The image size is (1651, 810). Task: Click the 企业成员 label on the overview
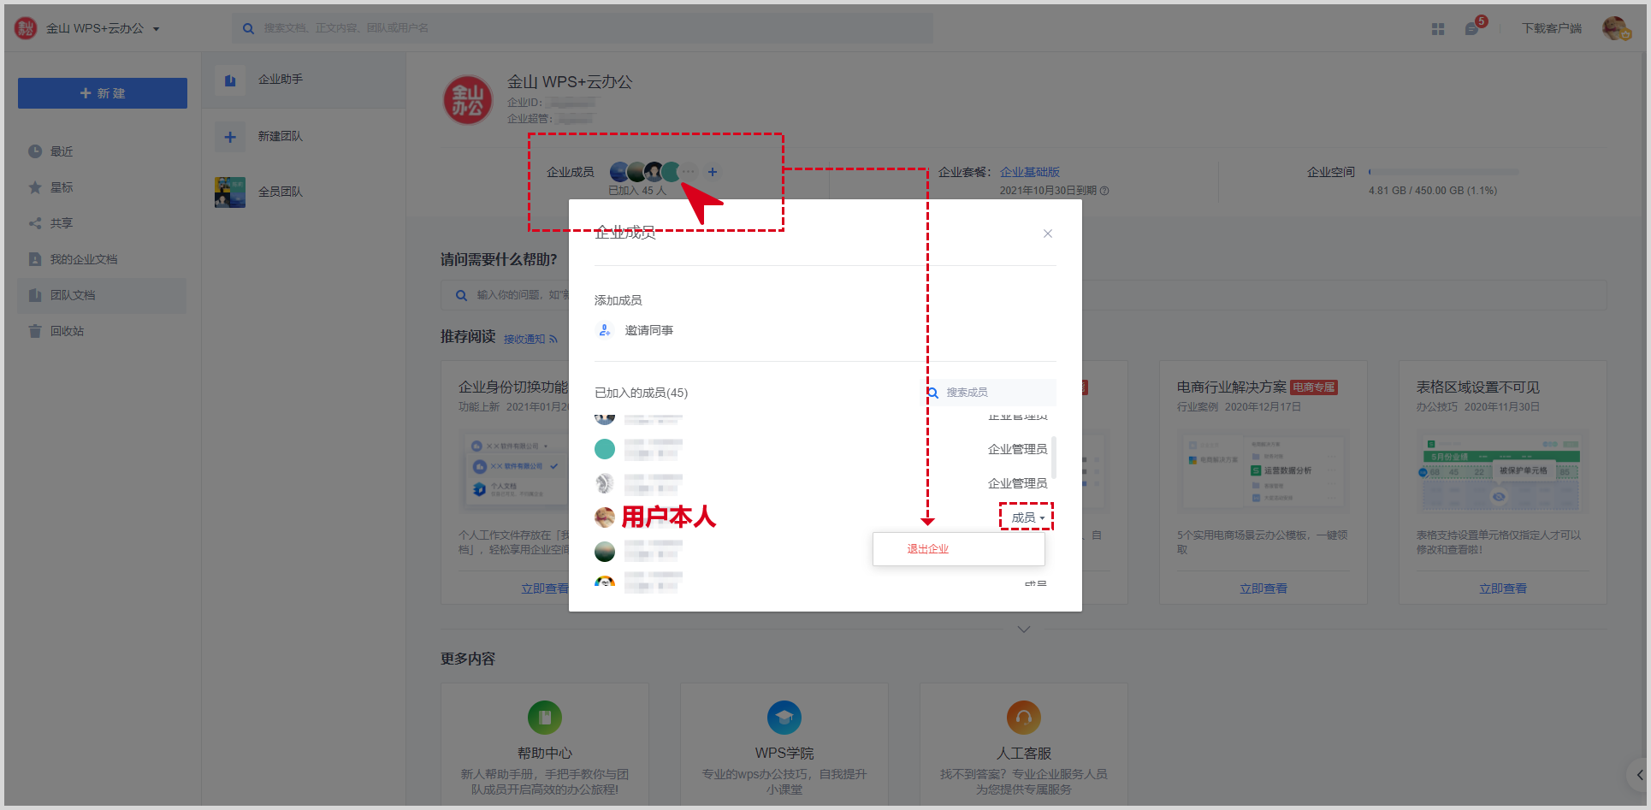[571, 172]
